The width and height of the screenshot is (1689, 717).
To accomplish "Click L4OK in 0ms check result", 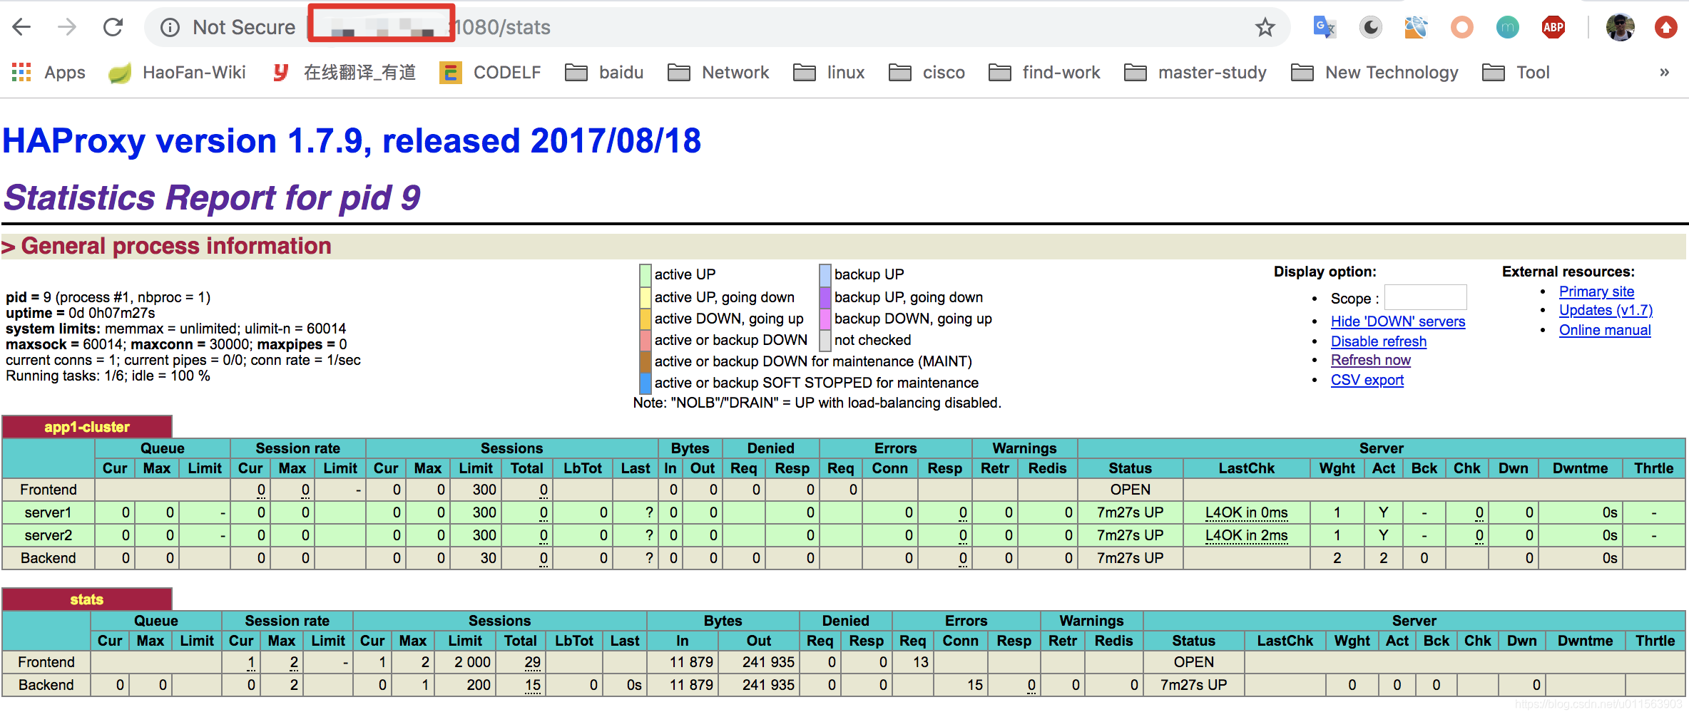I will tap(1246, 512).
